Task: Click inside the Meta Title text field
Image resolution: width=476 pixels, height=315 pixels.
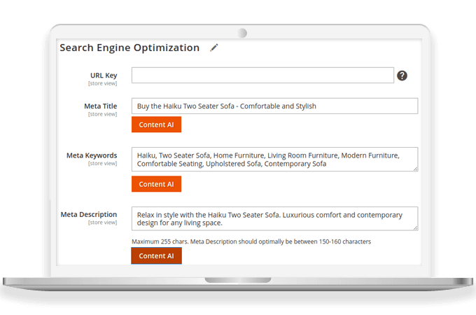Action: pos(274,106)
